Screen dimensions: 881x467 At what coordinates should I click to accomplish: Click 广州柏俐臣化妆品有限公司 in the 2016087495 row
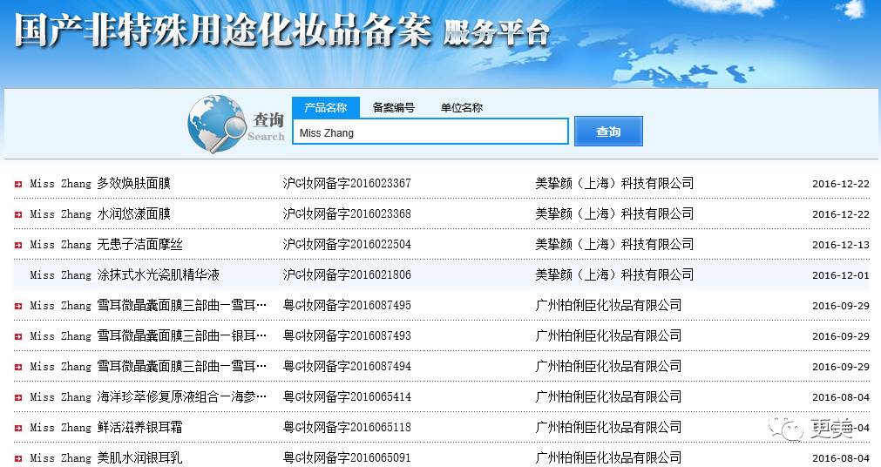click(608, 305)
